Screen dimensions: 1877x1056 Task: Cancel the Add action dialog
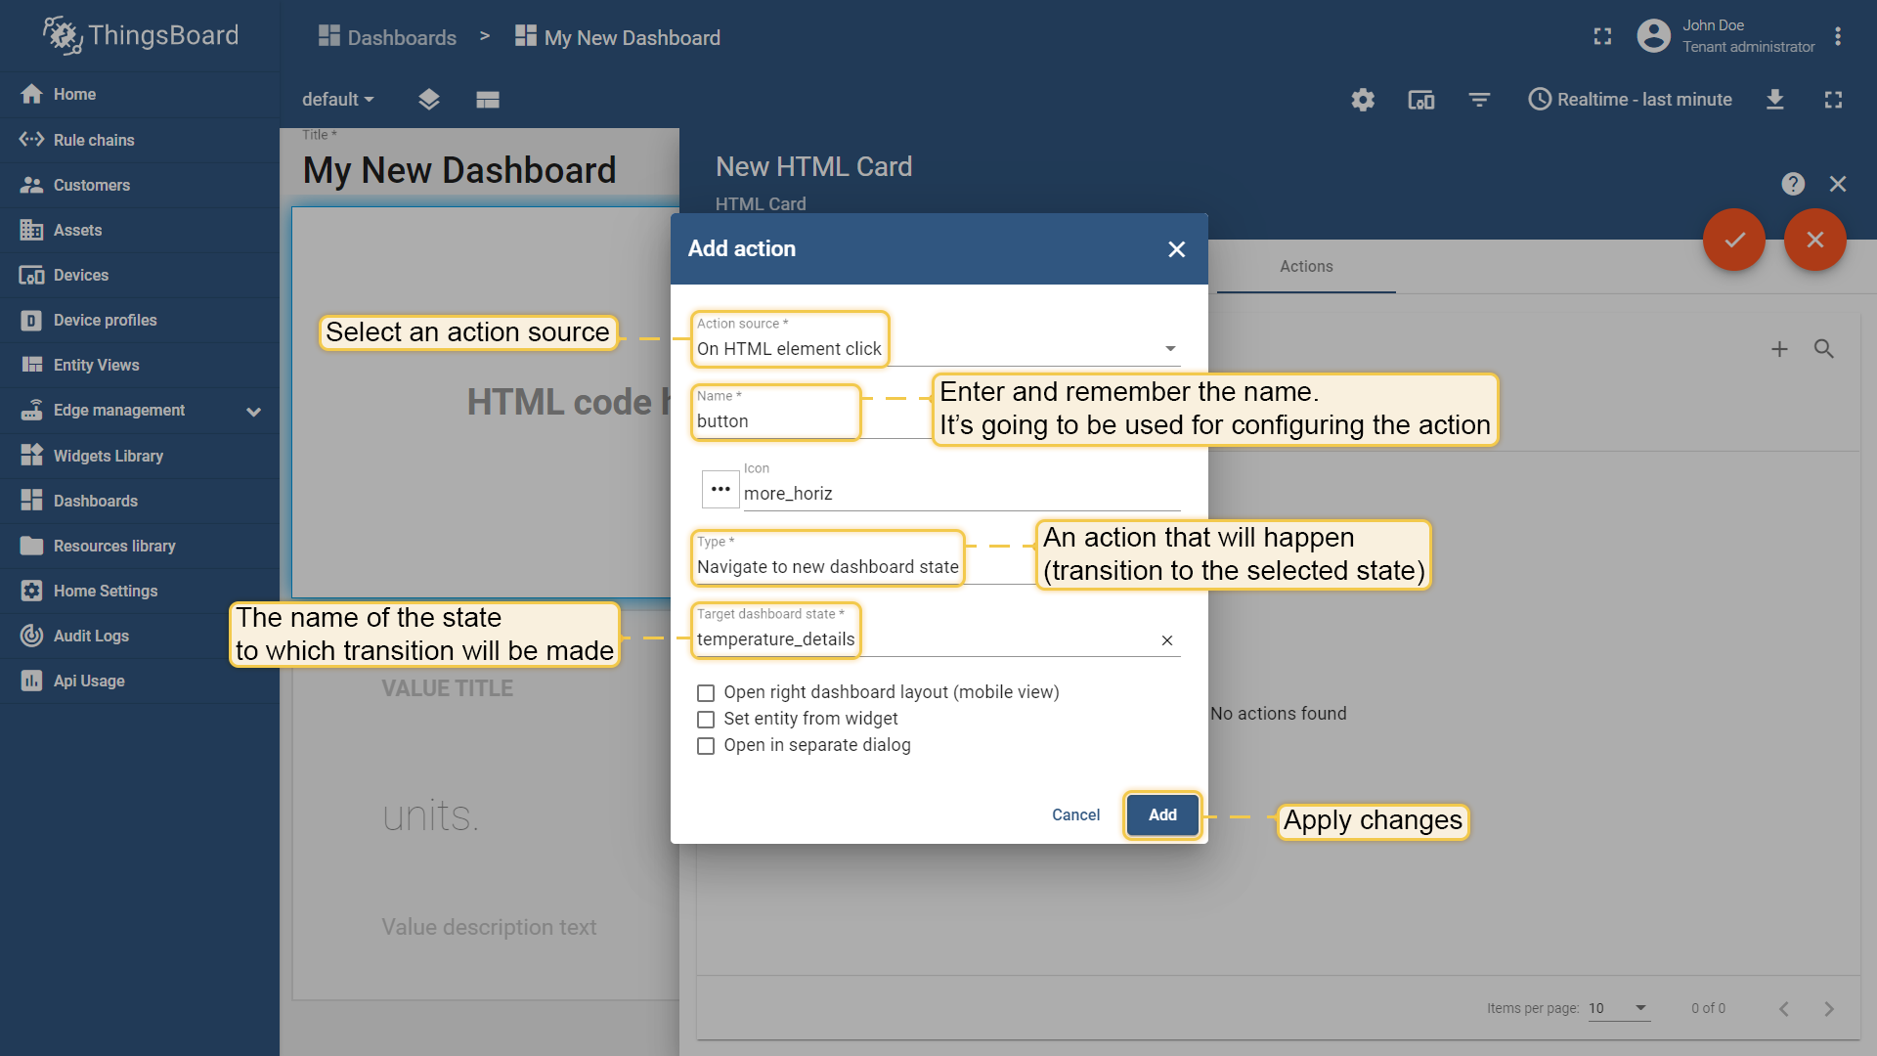coord(1075,815)
